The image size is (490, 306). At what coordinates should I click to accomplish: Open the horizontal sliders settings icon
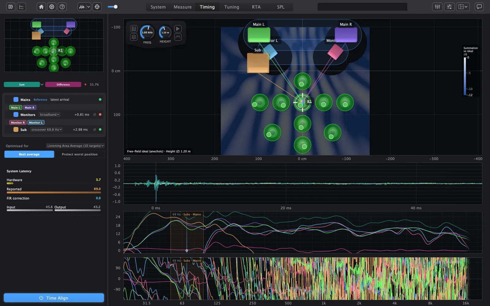click(x=449, y=7)
